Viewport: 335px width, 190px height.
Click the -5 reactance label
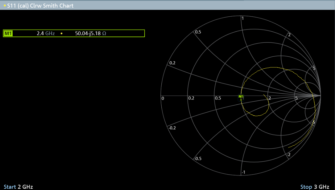tap(313, 123)
